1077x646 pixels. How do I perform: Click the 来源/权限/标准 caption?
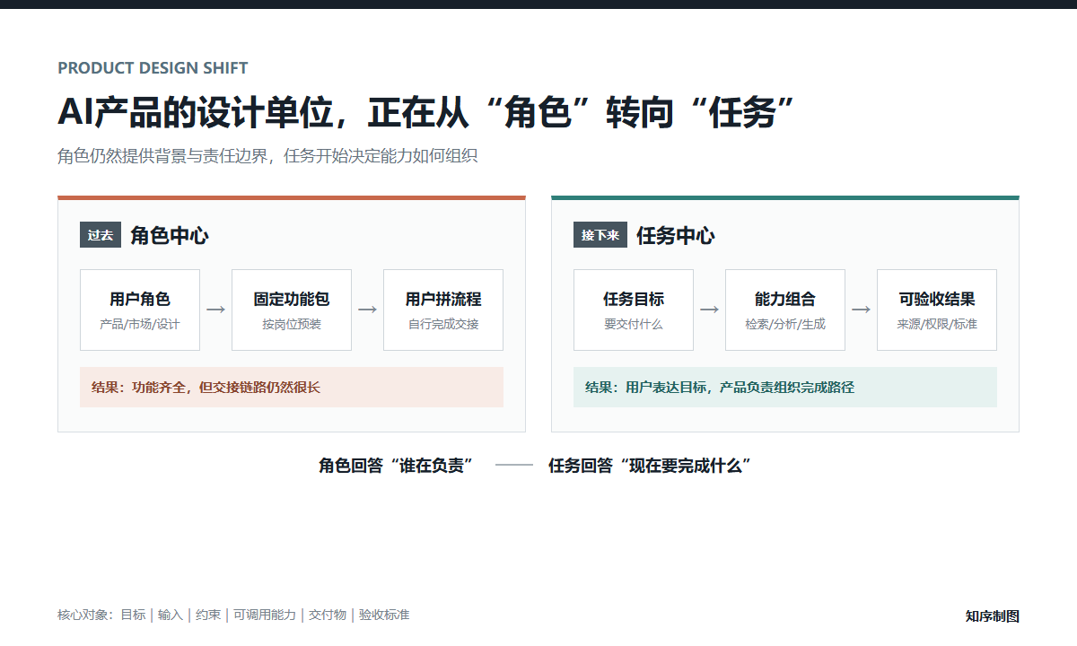coord(937,324)
